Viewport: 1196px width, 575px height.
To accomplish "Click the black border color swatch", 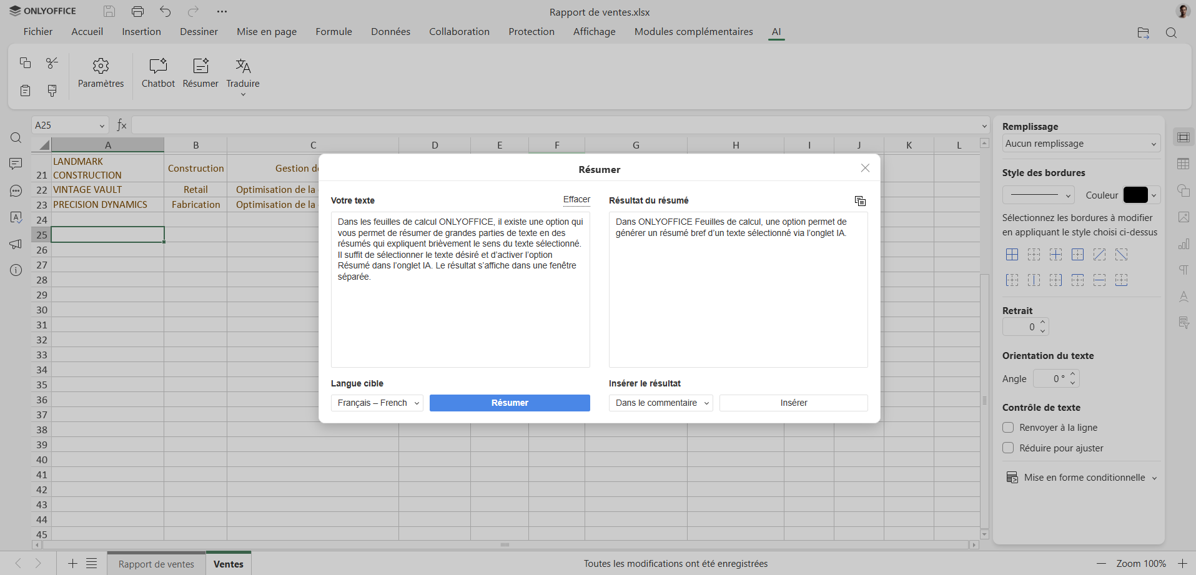I will click(1135, 195).
